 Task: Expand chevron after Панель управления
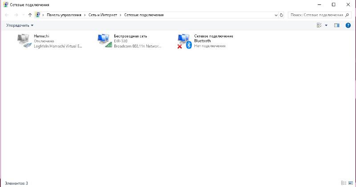coord(85,15)
